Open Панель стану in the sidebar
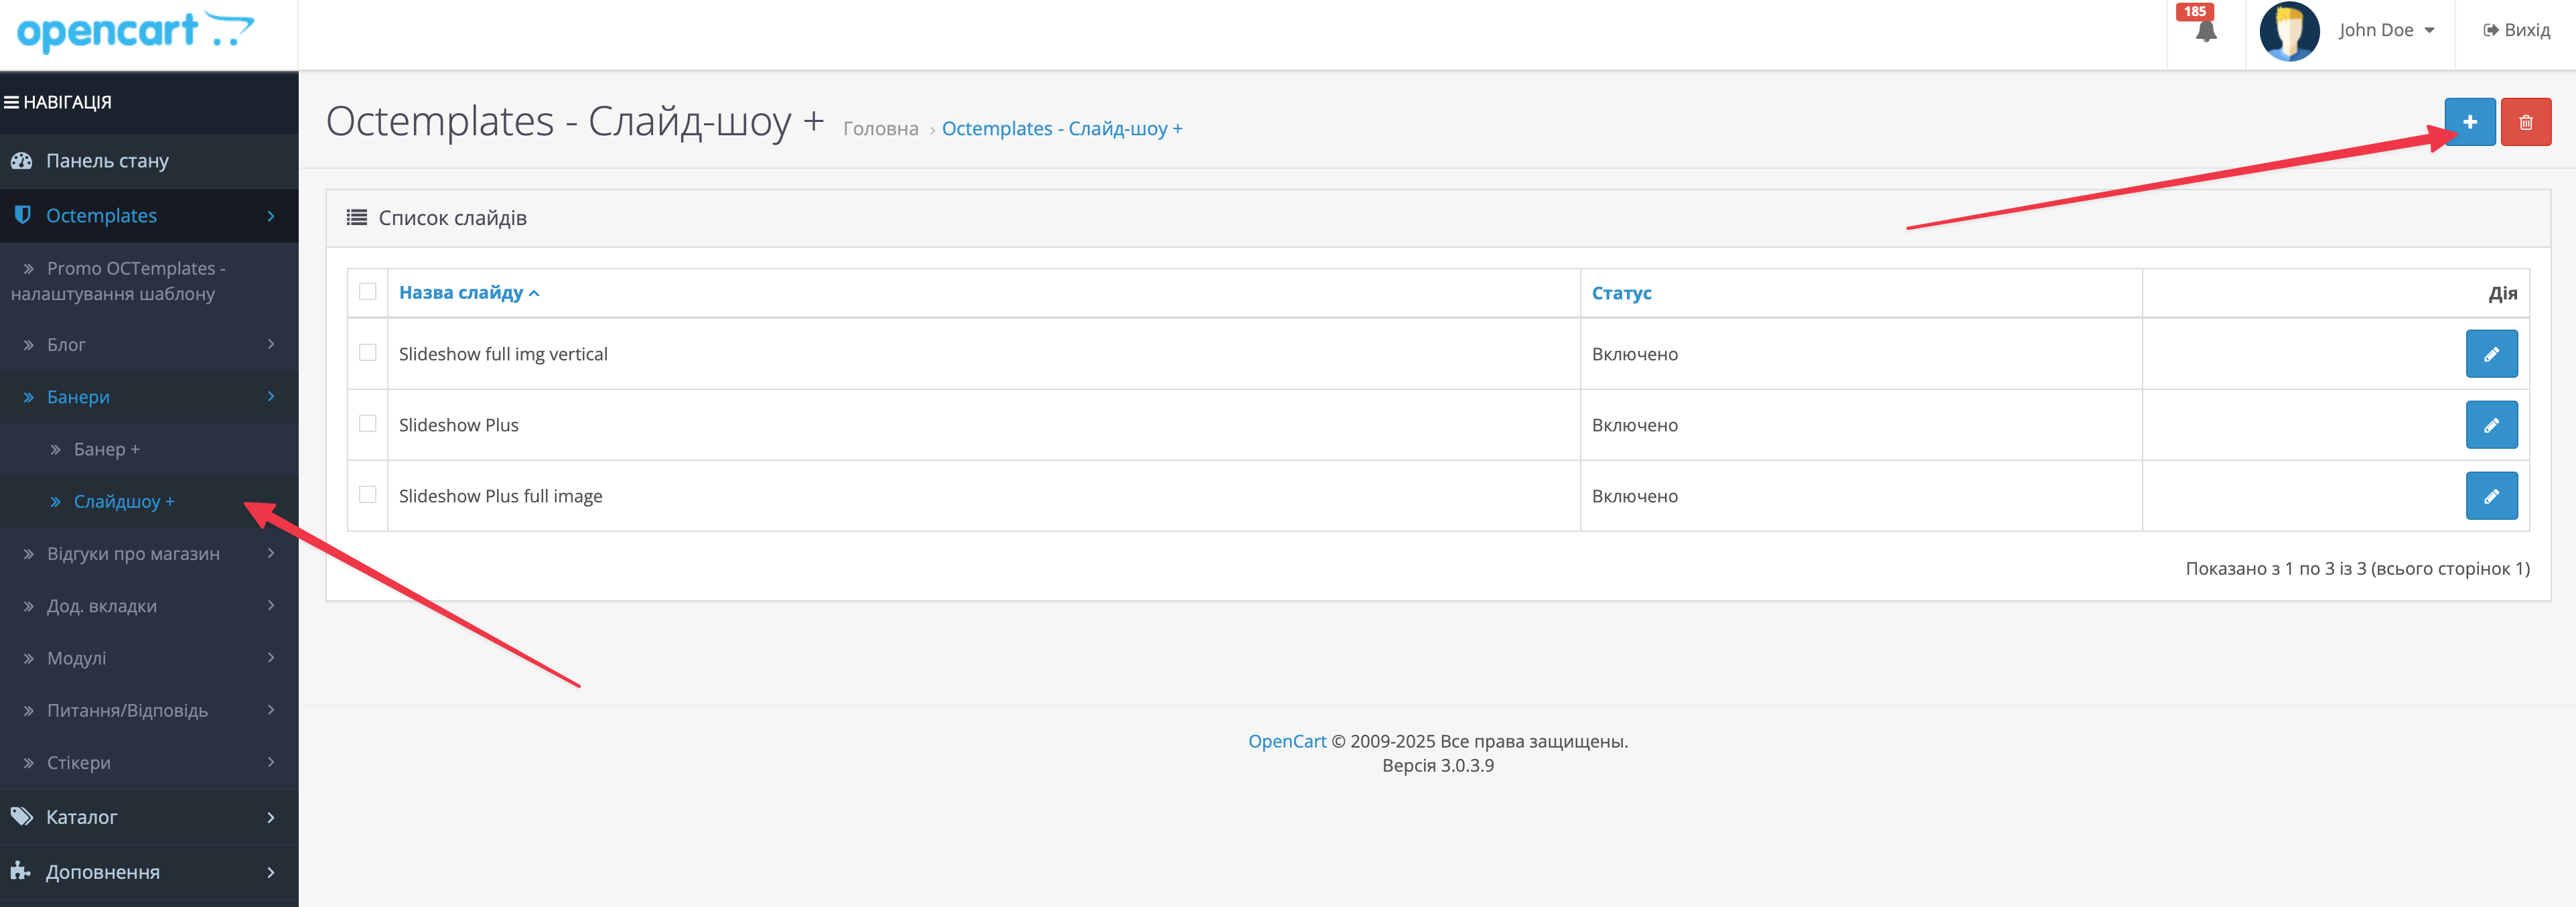 107,161
